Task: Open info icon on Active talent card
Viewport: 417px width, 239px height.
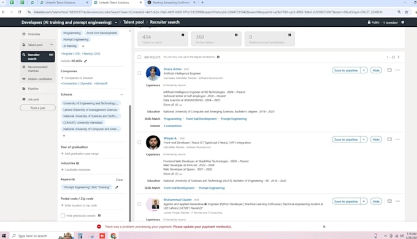Action: pyautogui.click(x=236, y=35)
